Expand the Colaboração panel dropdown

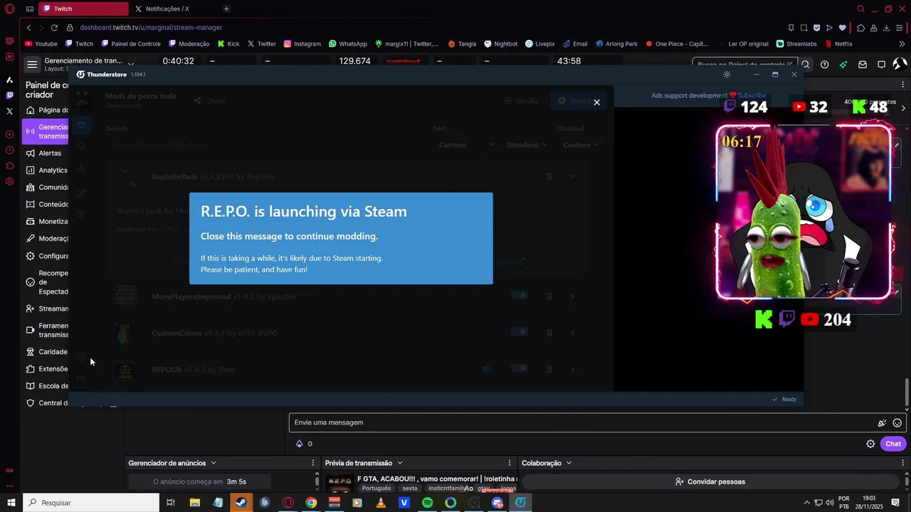pos(569,463)
